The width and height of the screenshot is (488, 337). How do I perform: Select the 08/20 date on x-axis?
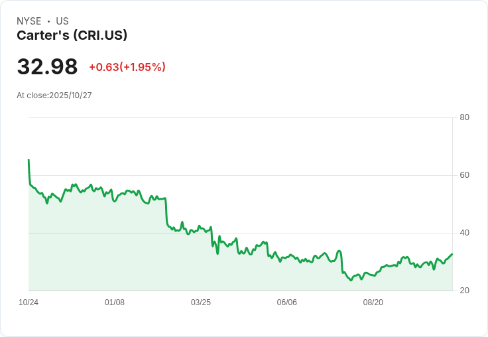coord(373,303)
